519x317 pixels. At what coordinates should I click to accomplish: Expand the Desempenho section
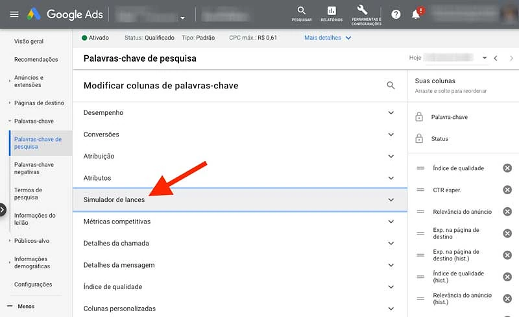coord(240,112)
